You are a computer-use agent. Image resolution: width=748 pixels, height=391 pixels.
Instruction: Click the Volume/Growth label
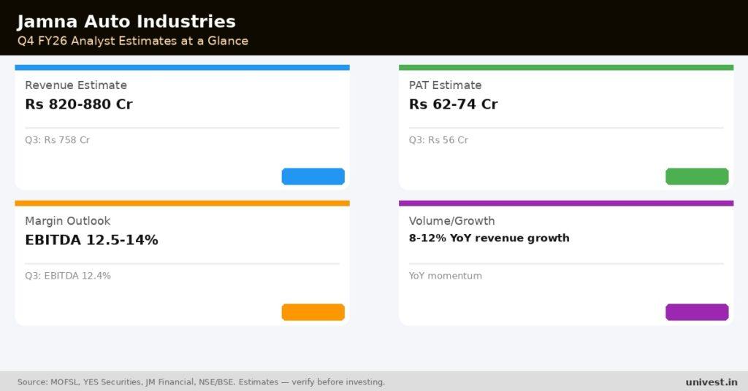tap(451, 221)
